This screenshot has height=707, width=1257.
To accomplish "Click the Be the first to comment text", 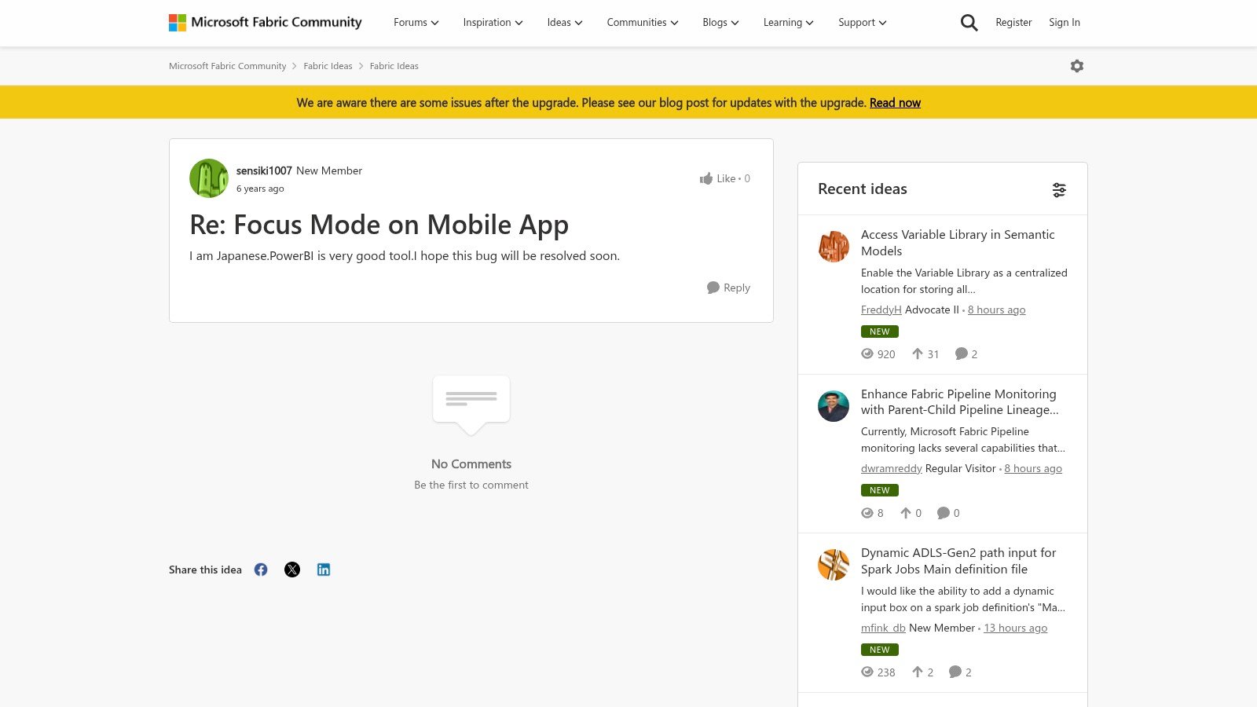I will (x=471, y=485).
